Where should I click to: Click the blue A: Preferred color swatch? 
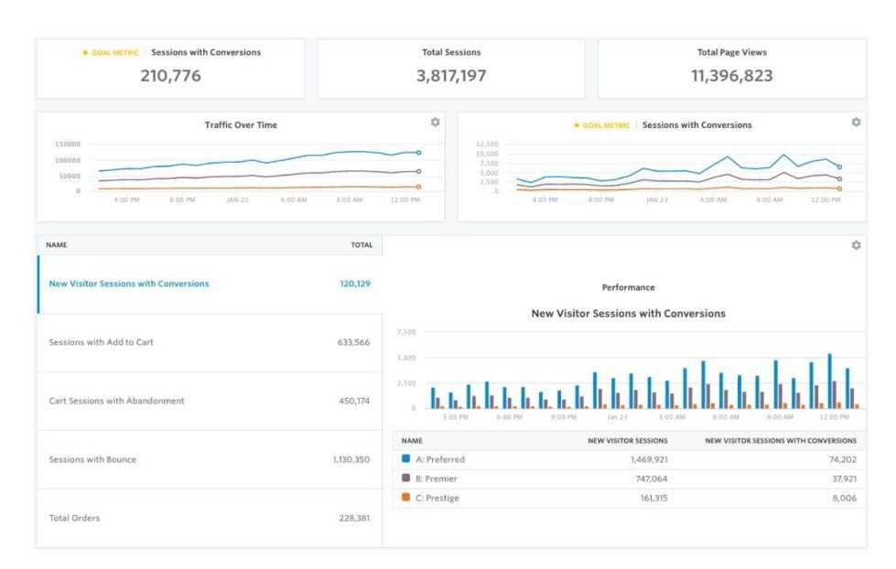405,458
